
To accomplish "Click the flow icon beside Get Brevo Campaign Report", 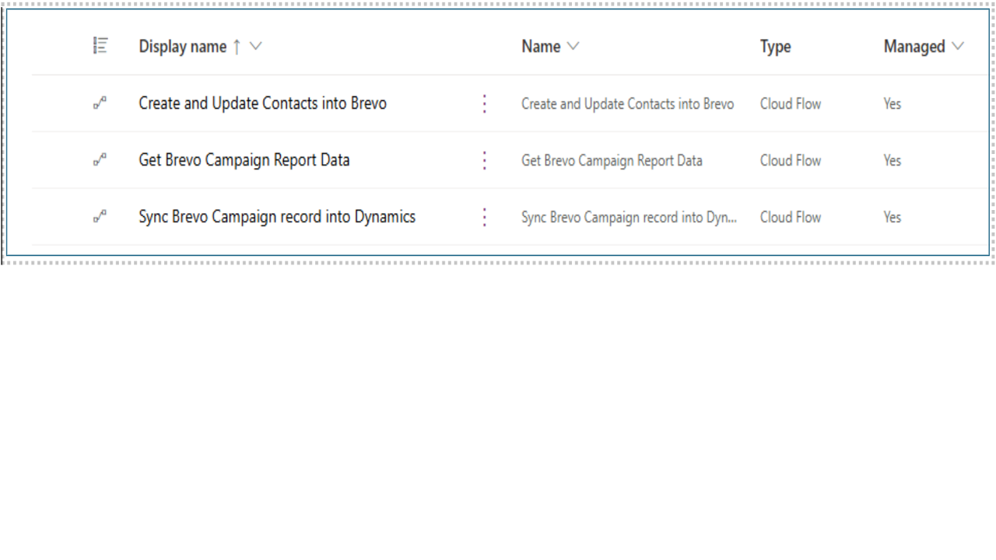I will [100, 160].
